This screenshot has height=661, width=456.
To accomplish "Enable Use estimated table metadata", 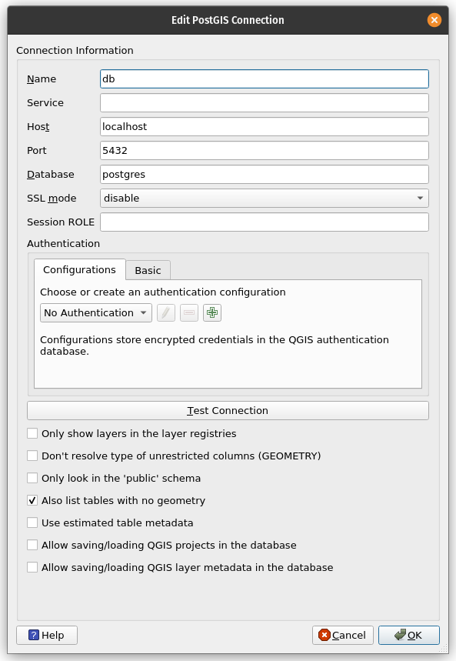I will pos(32,522).
